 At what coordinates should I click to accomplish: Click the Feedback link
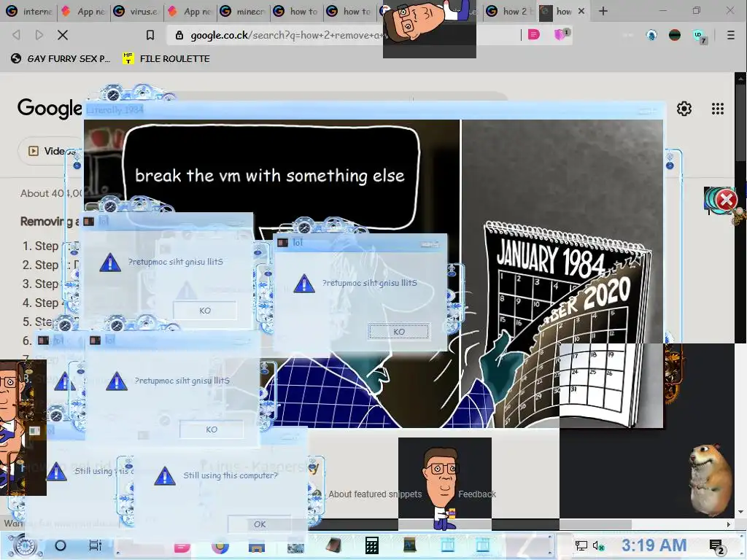coord(477,494)
